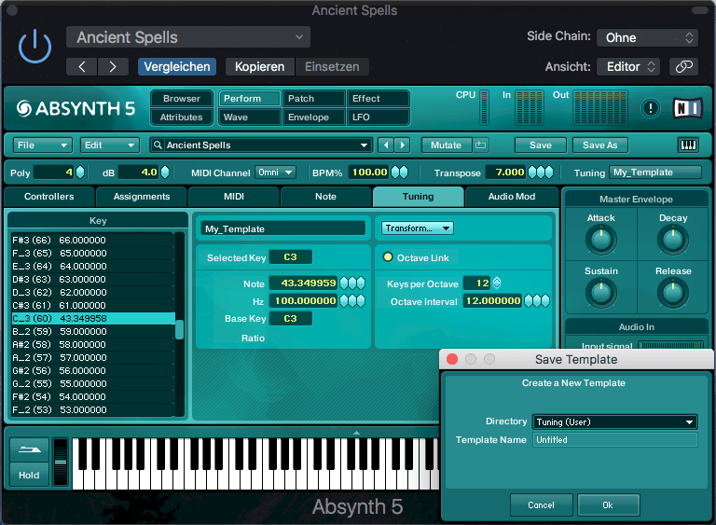Click the link chain icon
Viewport: 716px width, 525px height.
point(684,67)
